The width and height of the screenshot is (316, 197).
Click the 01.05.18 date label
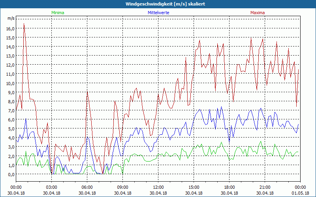pyautogui.click(x=300, y=193)
